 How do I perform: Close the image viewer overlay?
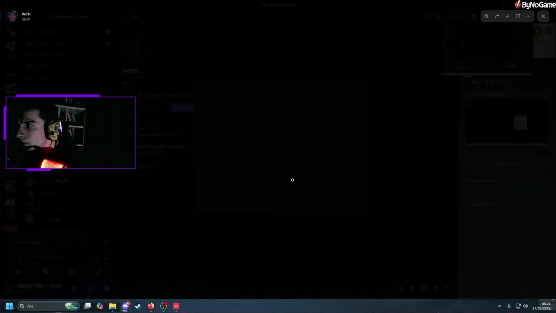tap(543, 16)
